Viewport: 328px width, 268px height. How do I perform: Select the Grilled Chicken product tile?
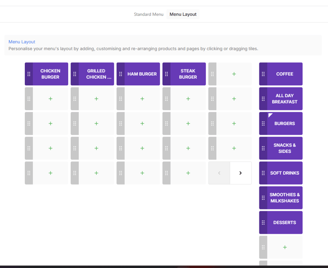(x=96, y=74)
